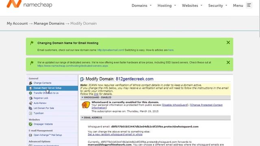
Task: Click the Registrar Lock icon
Action: (x=30, y=98)
